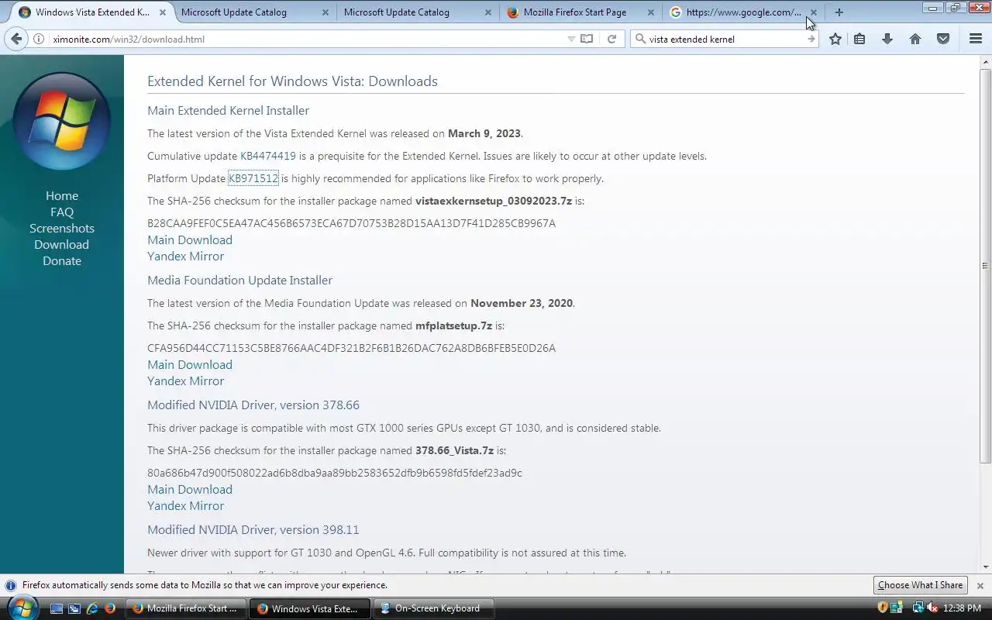Open the URL history dropdown arrow
Image resolution: width=992 pixels, height=620 pixels.
tap(571, 39)
